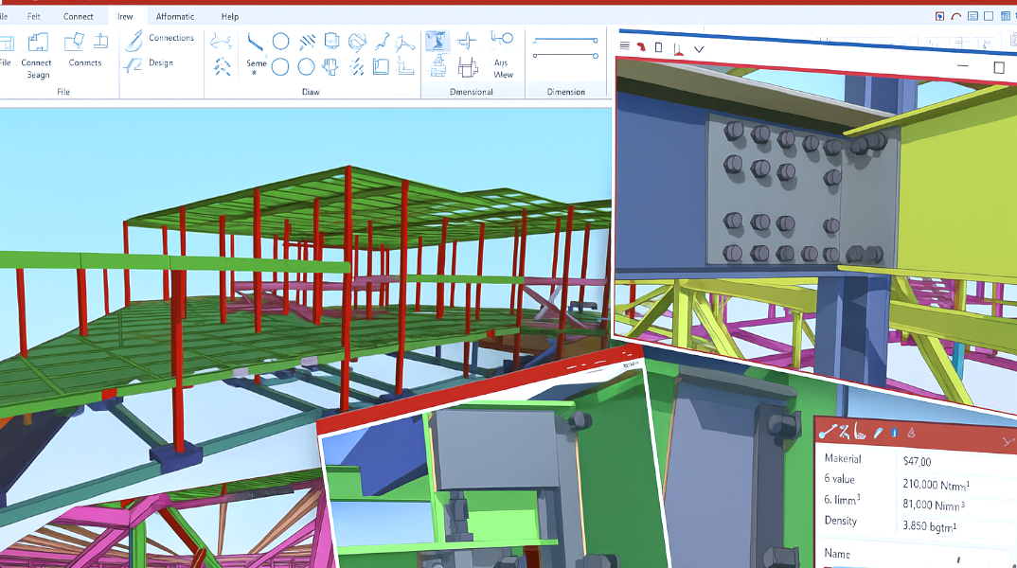Click the Conmcts ribbon button

point(85,50)
